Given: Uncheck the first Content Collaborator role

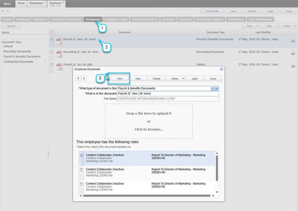Looking at the screenshot, I should pyautogui.click(x=81, y=155).
